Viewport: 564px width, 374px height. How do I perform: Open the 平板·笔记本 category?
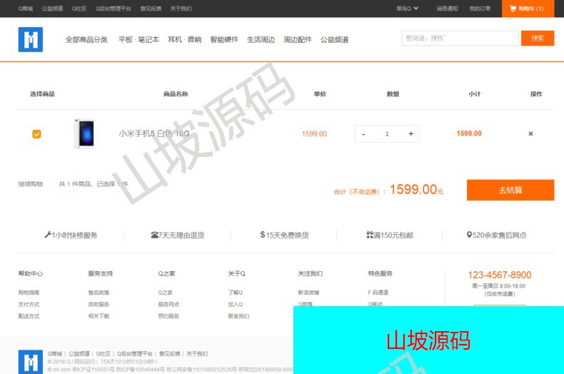pyautogui.click(x=139, y=39)
